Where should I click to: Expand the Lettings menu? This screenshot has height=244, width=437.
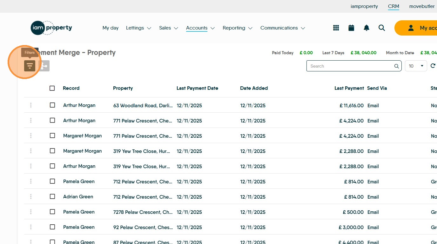[x=138, y=28]
